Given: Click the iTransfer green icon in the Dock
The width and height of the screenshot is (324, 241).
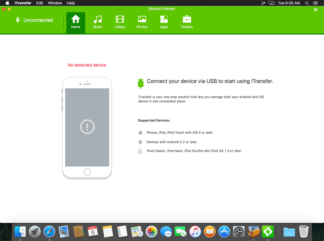Looking at the screenshot, I should point(268,231).
